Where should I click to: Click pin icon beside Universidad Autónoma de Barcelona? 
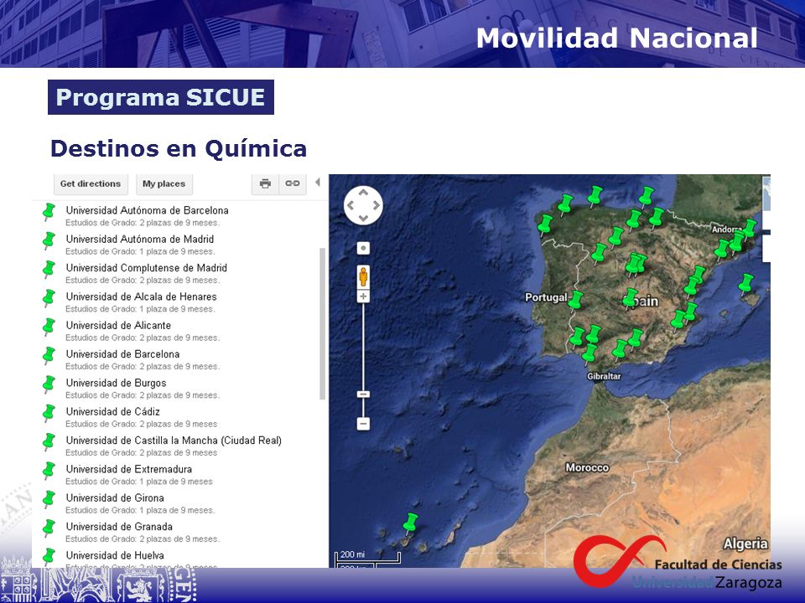[x=49, y=212]
